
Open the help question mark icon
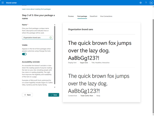146,3
